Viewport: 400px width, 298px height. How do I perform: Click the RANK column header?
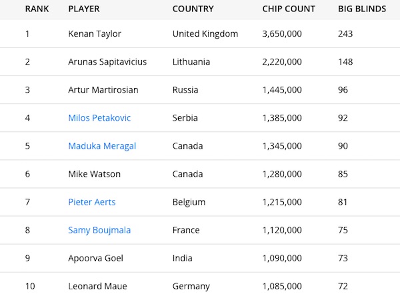pos(36,9)
